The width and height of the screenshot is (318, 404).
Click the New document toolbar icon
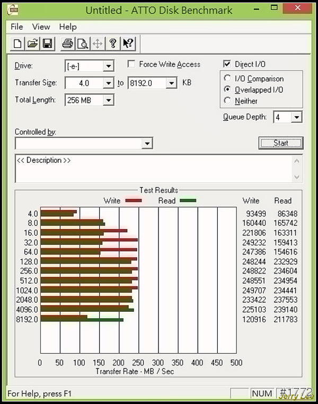[17, 43]
